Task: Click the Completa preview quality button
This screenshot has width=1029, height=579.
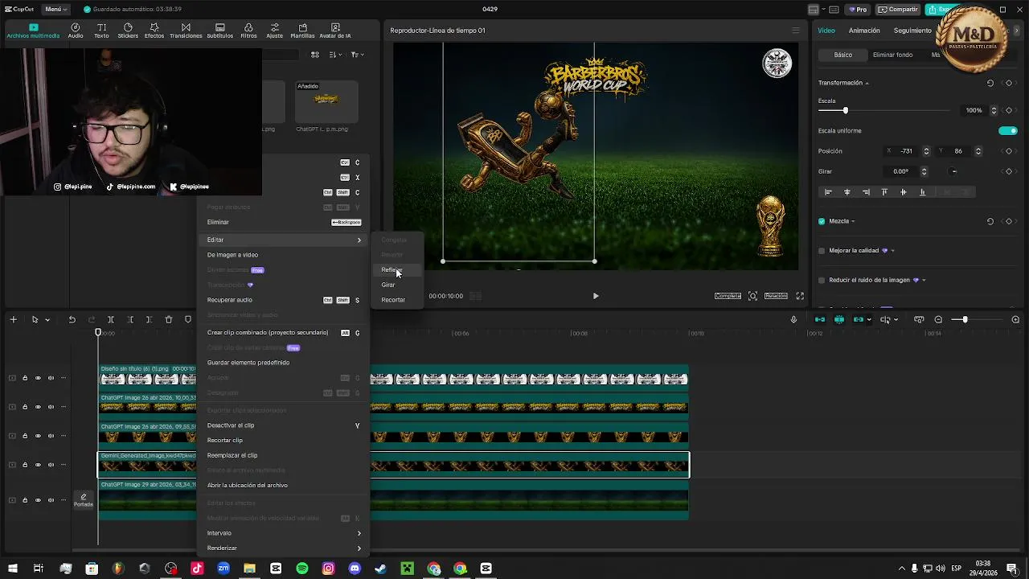Action: click(x=728, y=296)
